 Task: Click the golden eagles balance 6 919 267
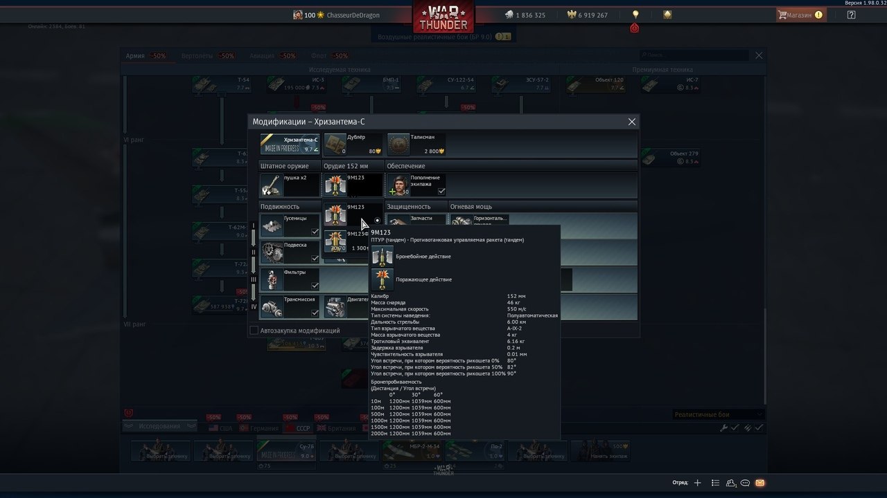[x=587, y=15]
